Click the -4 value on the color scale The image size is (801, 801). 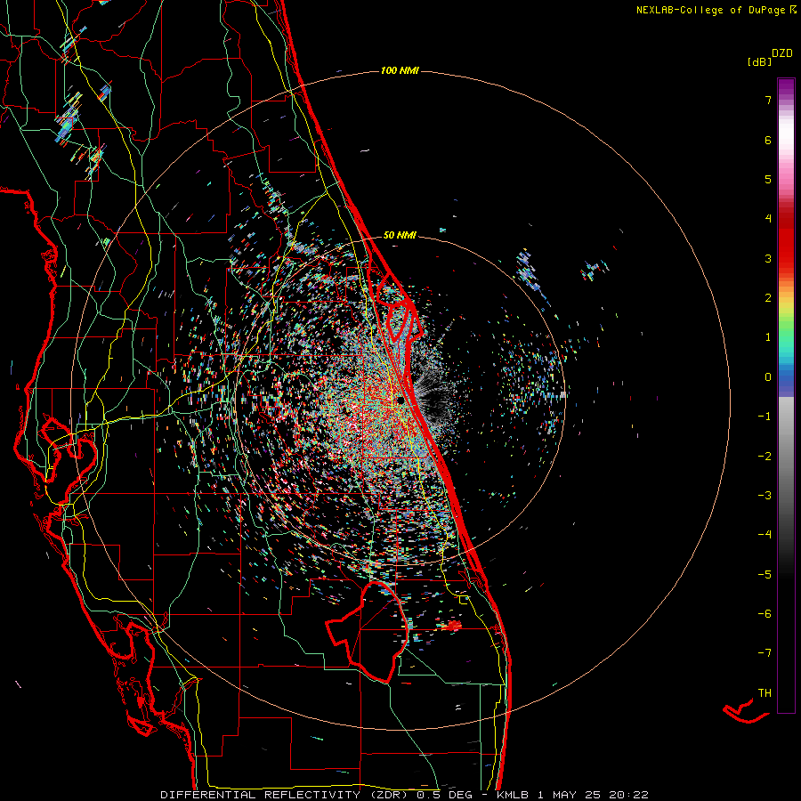(x=765, y=535)
